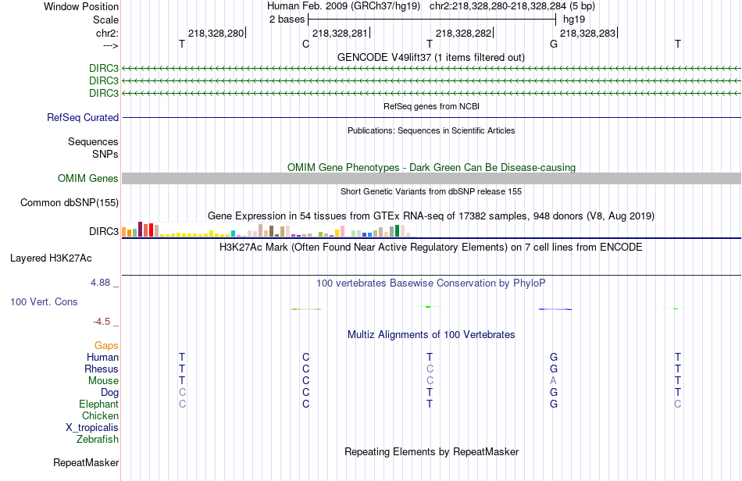Click the Layered H3K27Ac track label
Viewport: 742px width, 481px height.
pyautogui.click(x=51, y=258)
